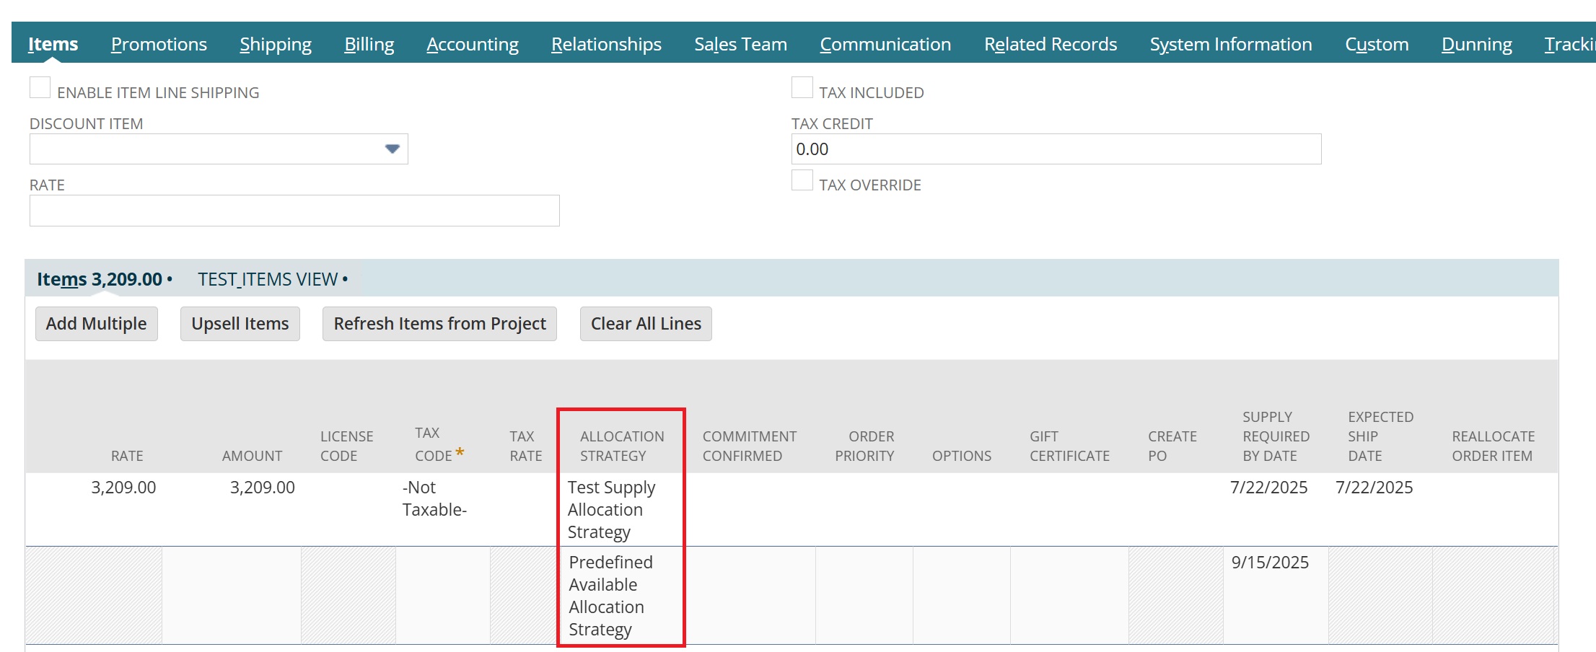Enable the Item Line Shipping checkbox

point(40,89)
